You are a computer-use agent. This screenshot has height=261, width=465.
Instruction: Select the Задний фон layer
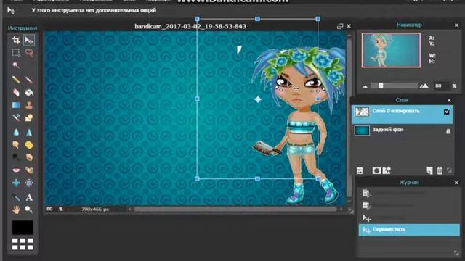[x=402, y=130]
